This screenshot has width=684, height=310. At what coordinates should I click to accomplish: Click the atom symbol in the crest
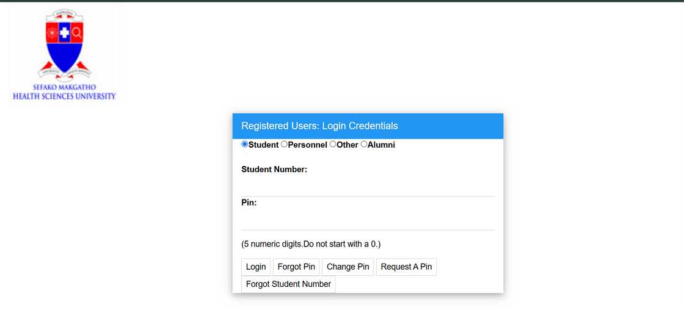(52, 34)
